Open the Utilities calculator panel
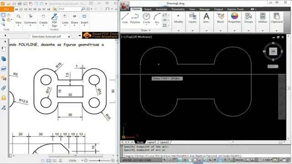 coord(263,18)
